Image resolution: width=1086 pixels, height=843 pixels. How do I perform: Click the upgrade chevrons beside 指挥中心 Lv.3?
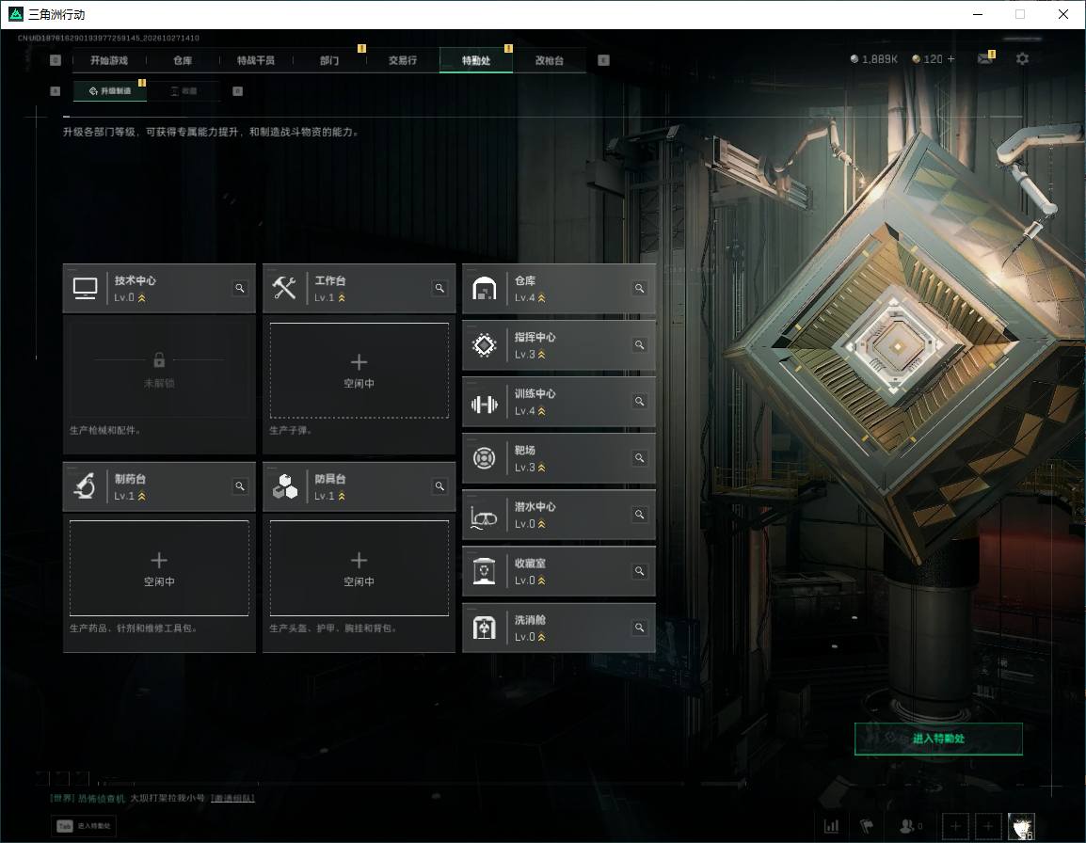[x=542, y=355]
